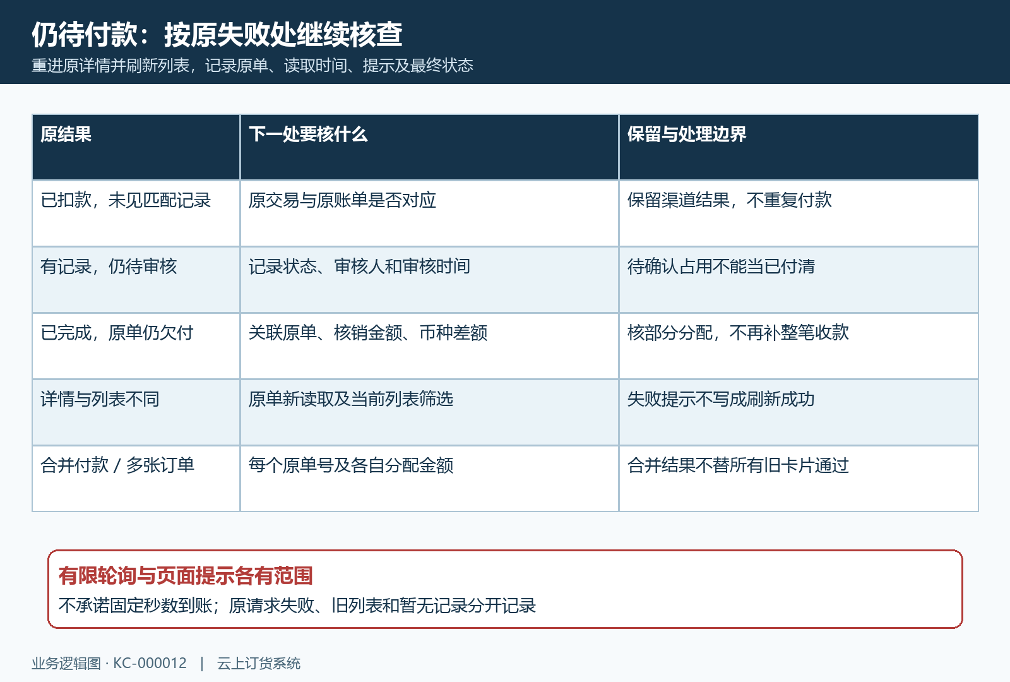Select cell 合并结果不替所有旧卡片通过
Viewport: 1010px width, 682px height.
coord(799,479)
